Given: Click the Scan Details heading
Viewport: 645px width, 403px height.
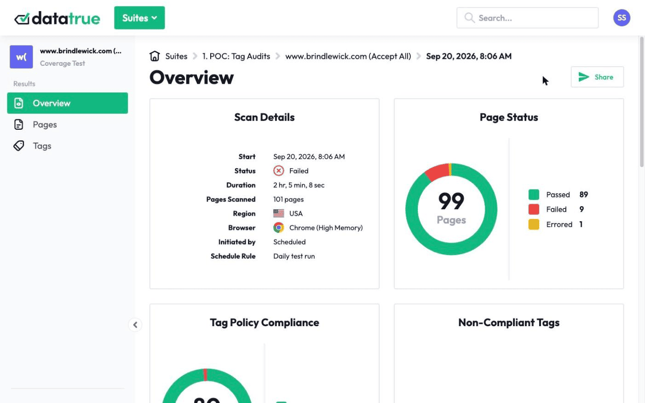Looking at the screenshot, I should tap(265, 117).
